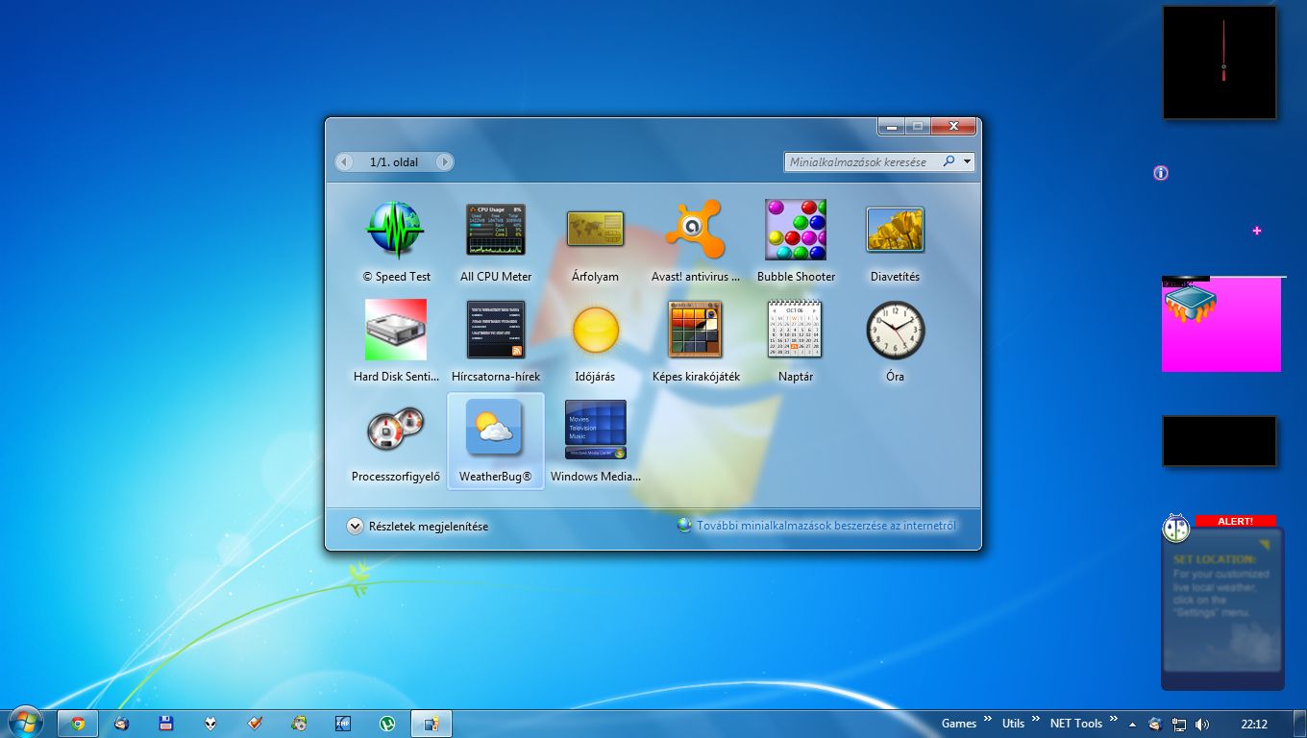The width and height of the screenshot is (1307, 738).
Task: Select the © Speed Test gadget icon
Action: [x=395, y=230]
